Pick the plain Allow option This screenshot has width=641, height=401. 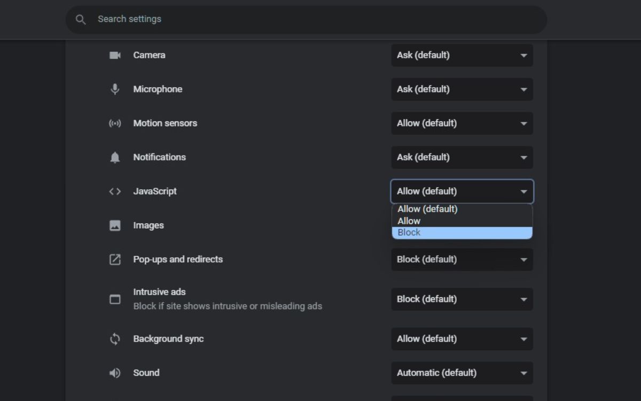coord(462,221)
